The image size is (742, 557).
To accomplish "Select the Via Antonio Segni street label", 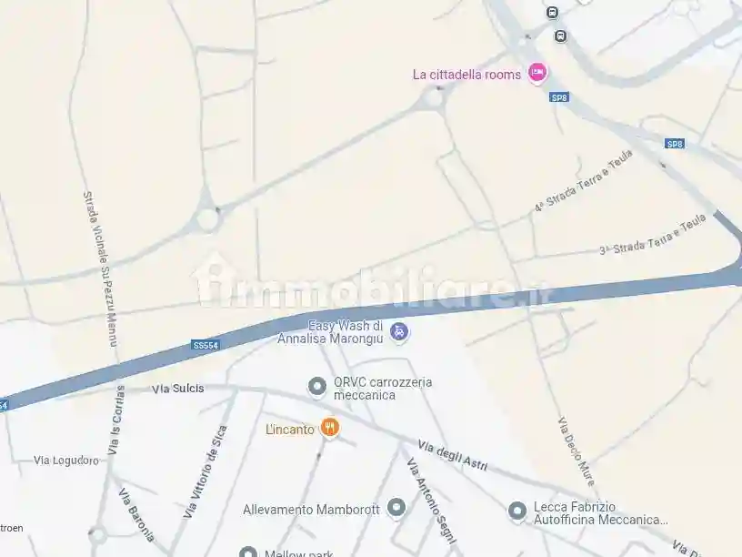I will point(432,501).
